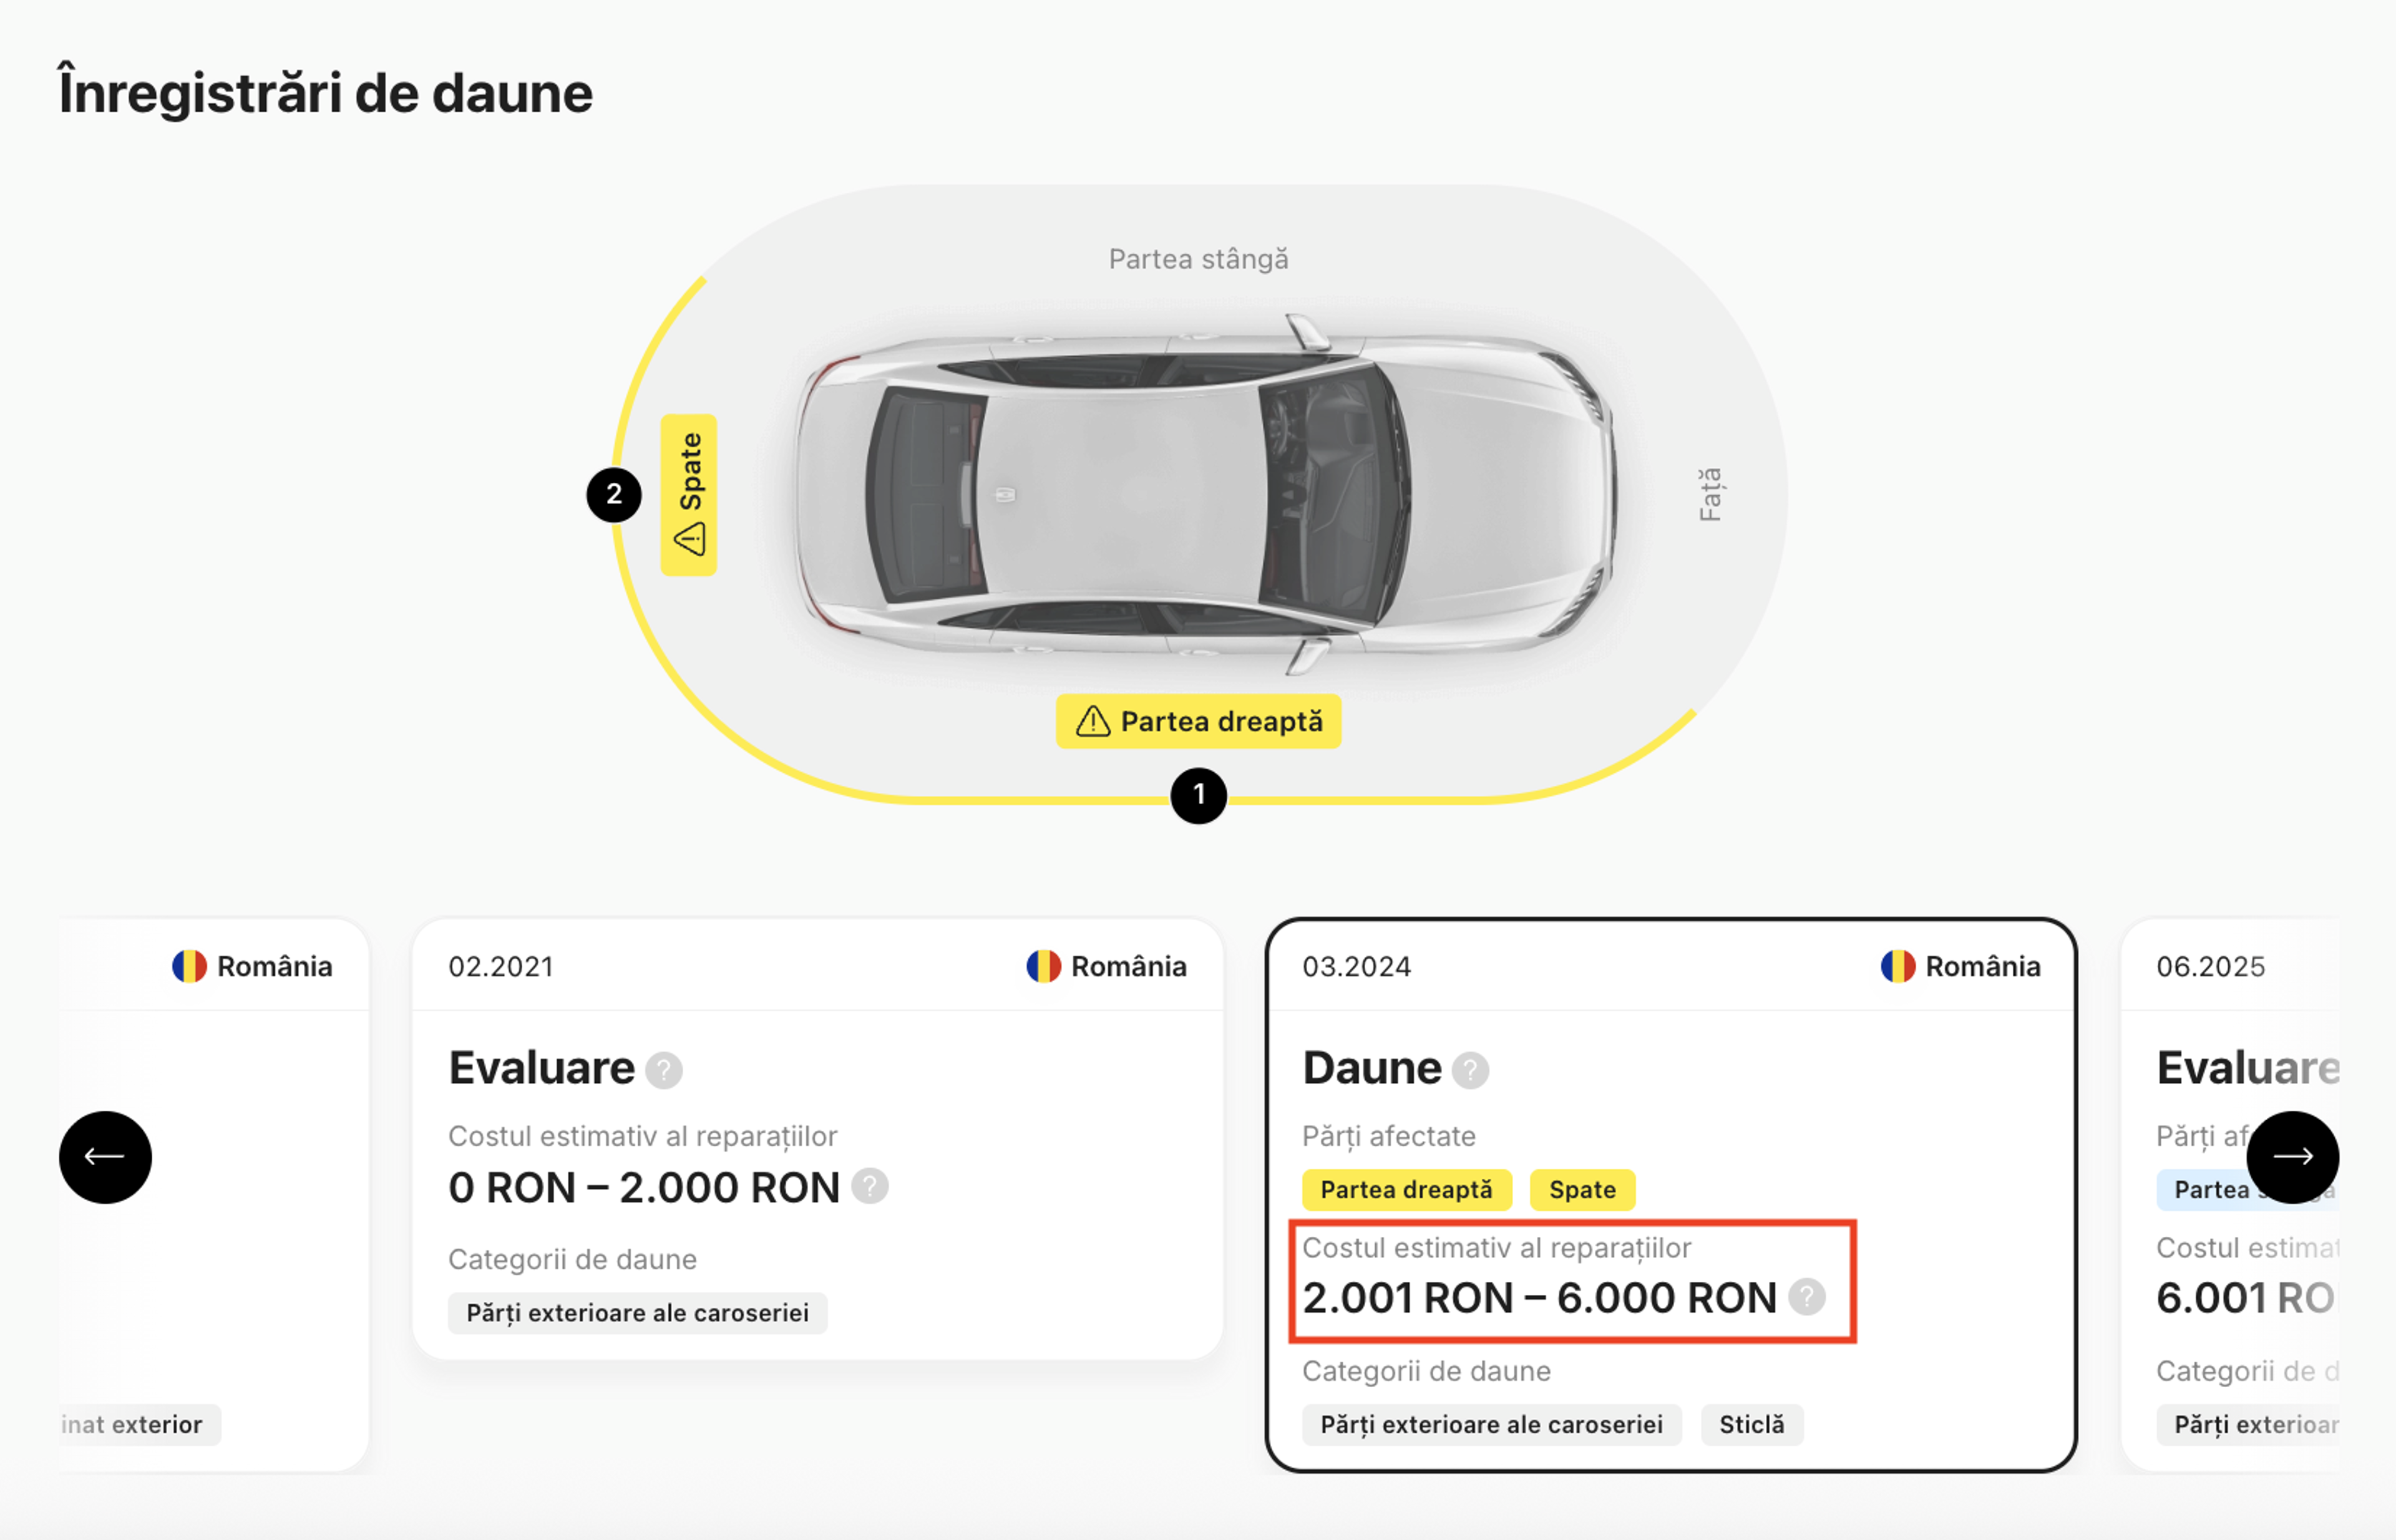Navigate back using the left arrow button
2396x1540 pixels.
pyautogui.click(x=104, y=1157)
